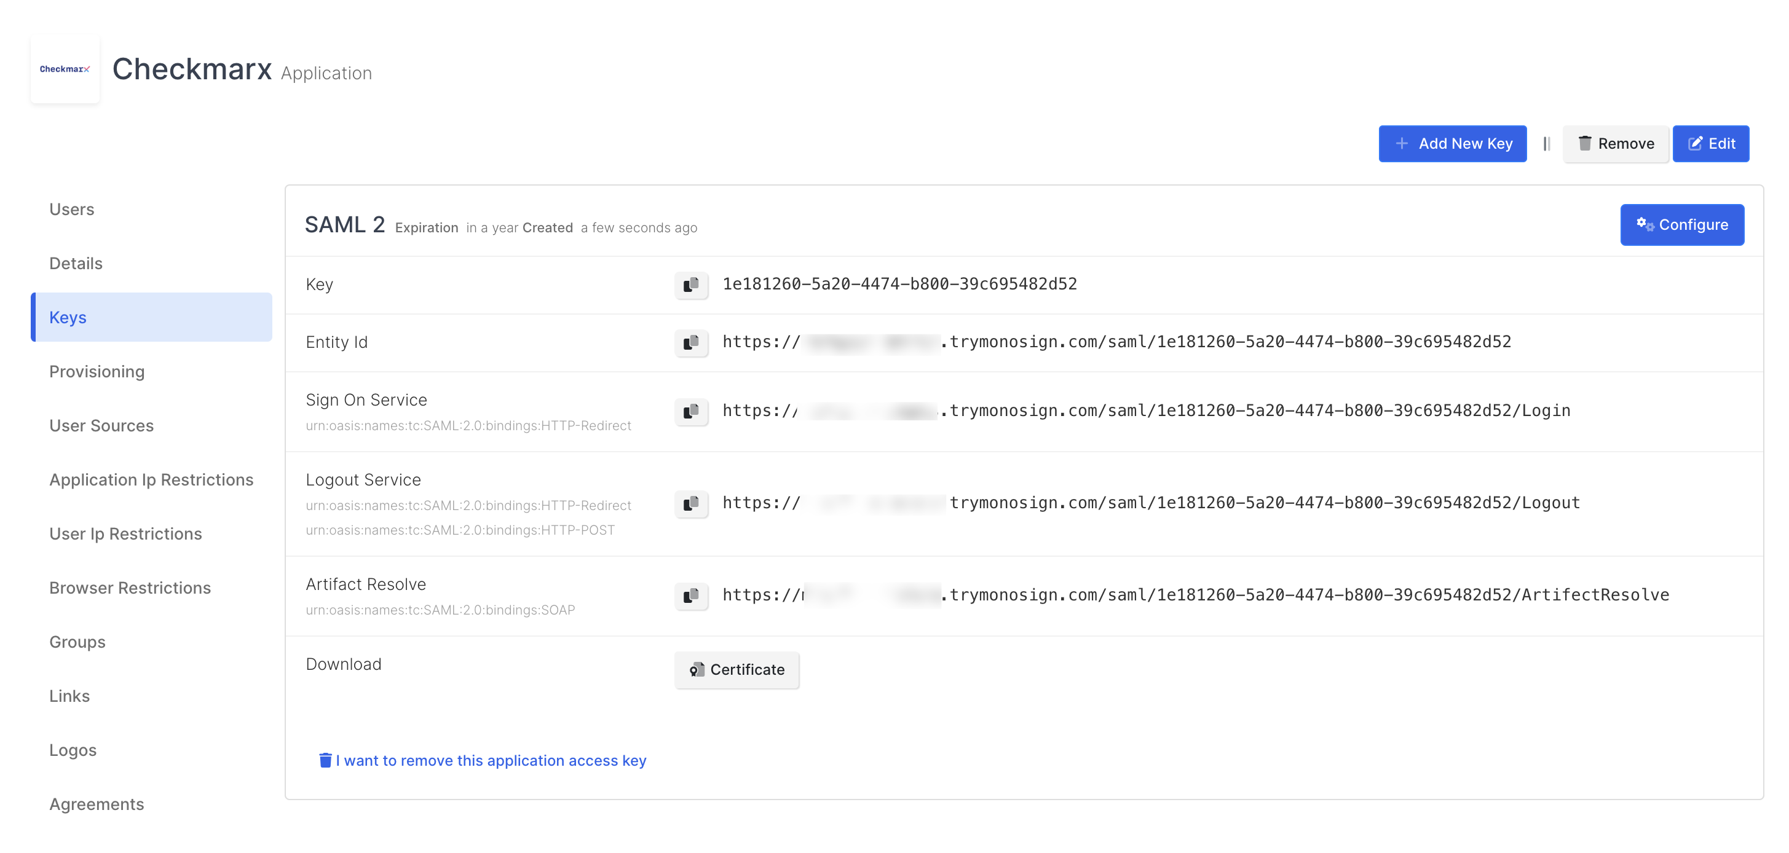
Task: Click the remove application access key link
Action: 483,761
